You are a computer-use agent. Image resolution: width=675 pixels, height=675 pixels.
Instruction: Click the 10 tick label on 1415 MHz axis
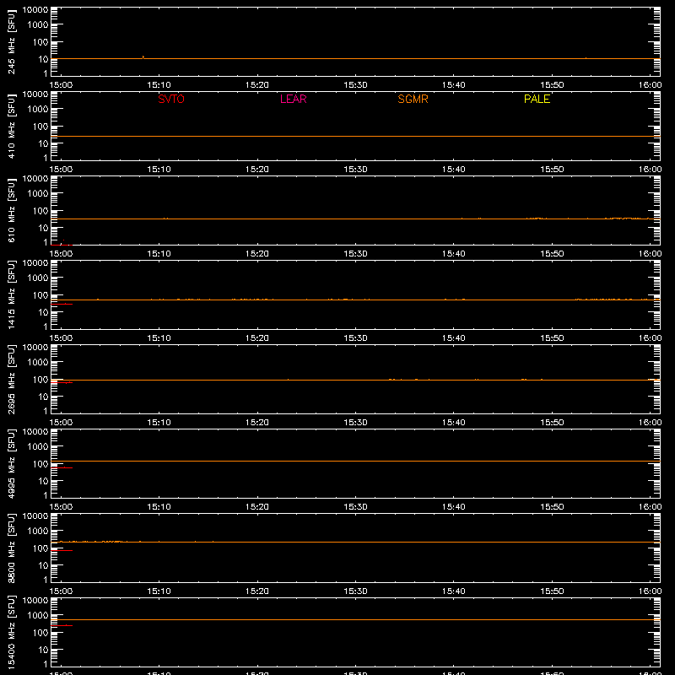[43, 312]
